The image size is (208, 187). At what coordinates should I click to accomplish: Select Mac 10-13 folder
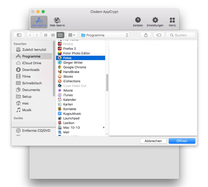pyautogui.click(x=81, y=128)
